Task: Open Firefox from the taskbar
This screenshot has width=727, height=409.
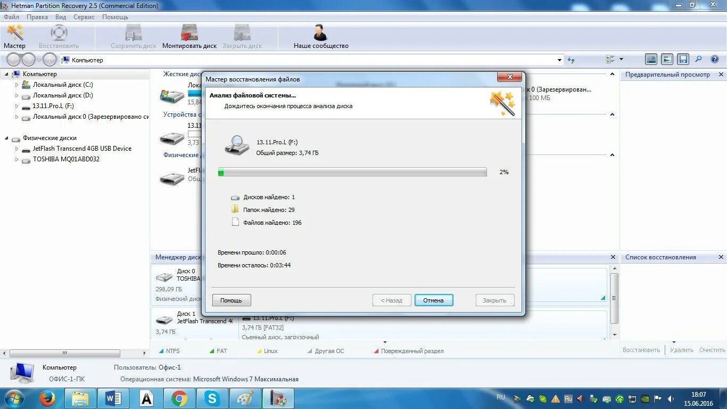Action: (47, 398)
